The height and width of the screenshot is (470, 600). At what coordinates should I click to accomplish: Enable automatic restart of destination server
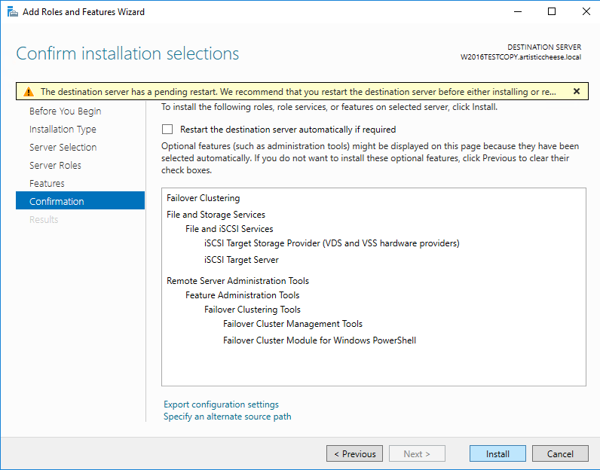(x=167, y=130)
